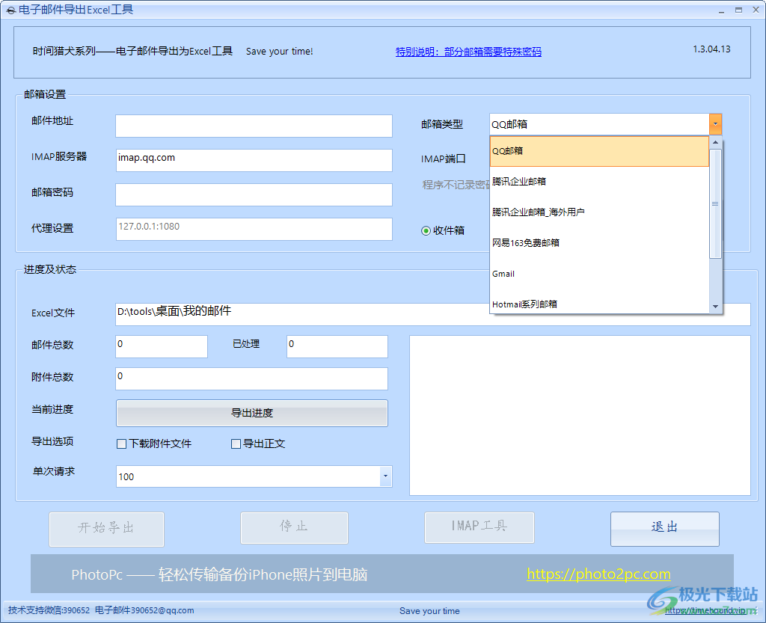Screen dimensions: 766x623
Task: Select the 收件箱 radio button
Action: (x=425, y=230)
